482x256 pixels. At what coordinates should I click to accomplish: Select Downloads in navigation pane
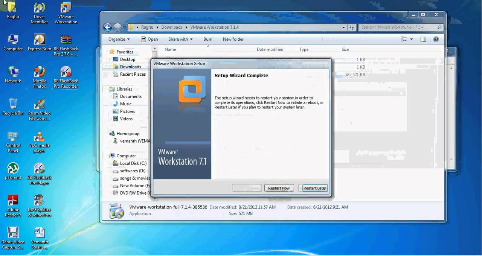(x=127, y=67)
